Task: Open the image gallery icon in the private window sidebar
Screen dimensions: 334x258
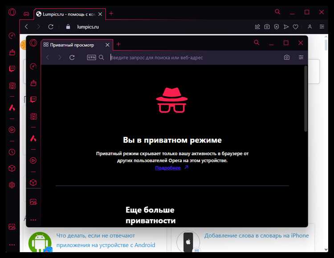Action: [33, 202]
